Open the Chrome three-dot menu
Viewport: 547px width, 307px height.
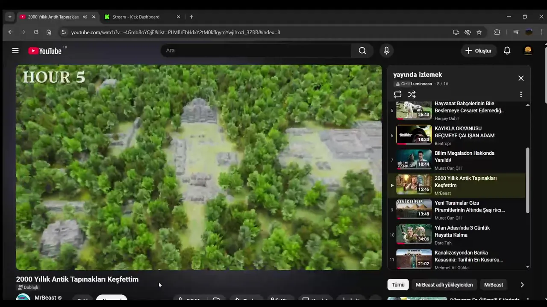541,32
